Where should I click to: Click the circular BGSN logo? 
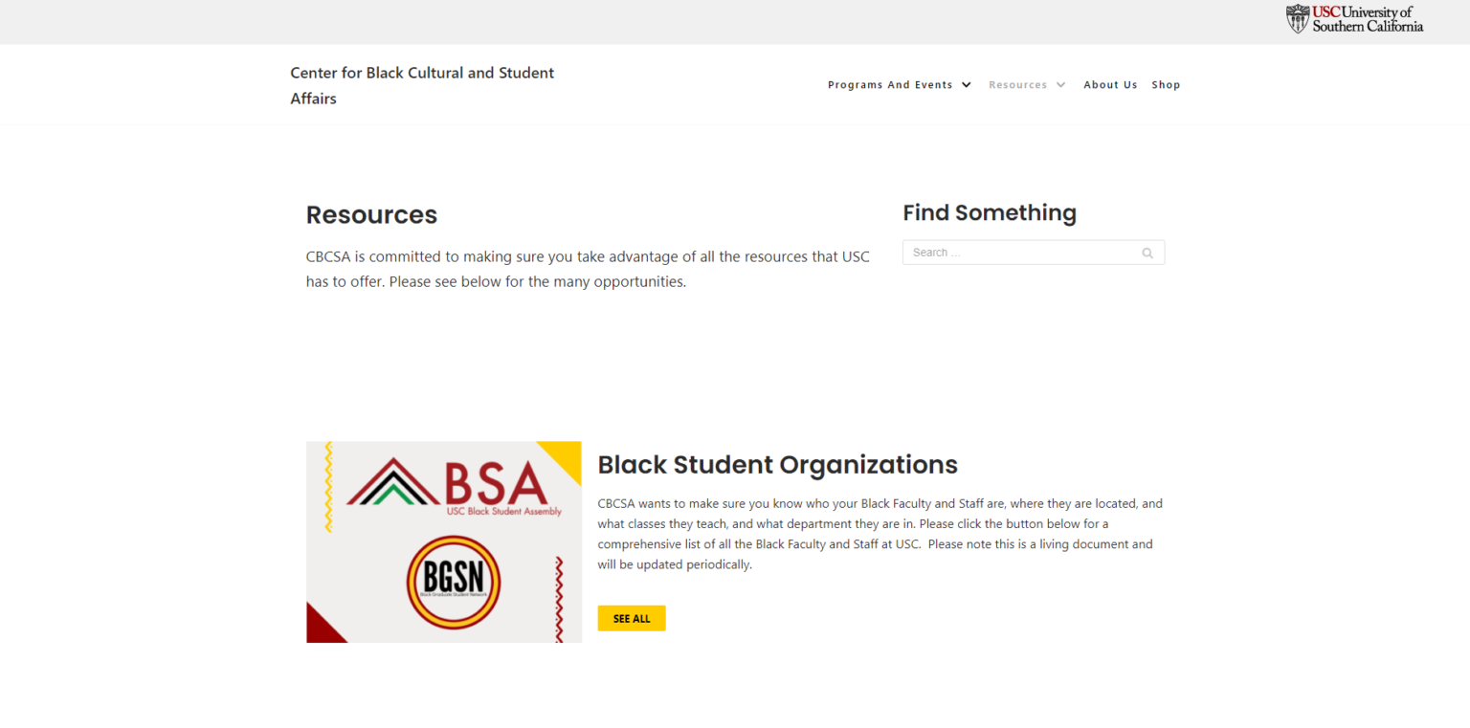(x=454, y=582)
